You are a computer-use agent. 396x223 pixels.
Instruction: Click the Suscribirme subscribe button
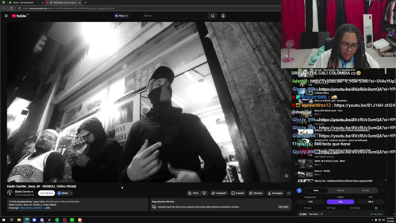(46, 193)
